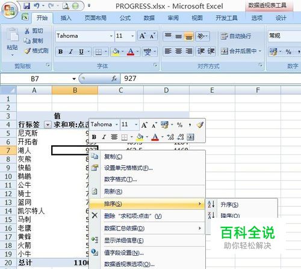Open fill color dropdown arrow in ribbon
This screenshot has height=269, width=301.
122,52
